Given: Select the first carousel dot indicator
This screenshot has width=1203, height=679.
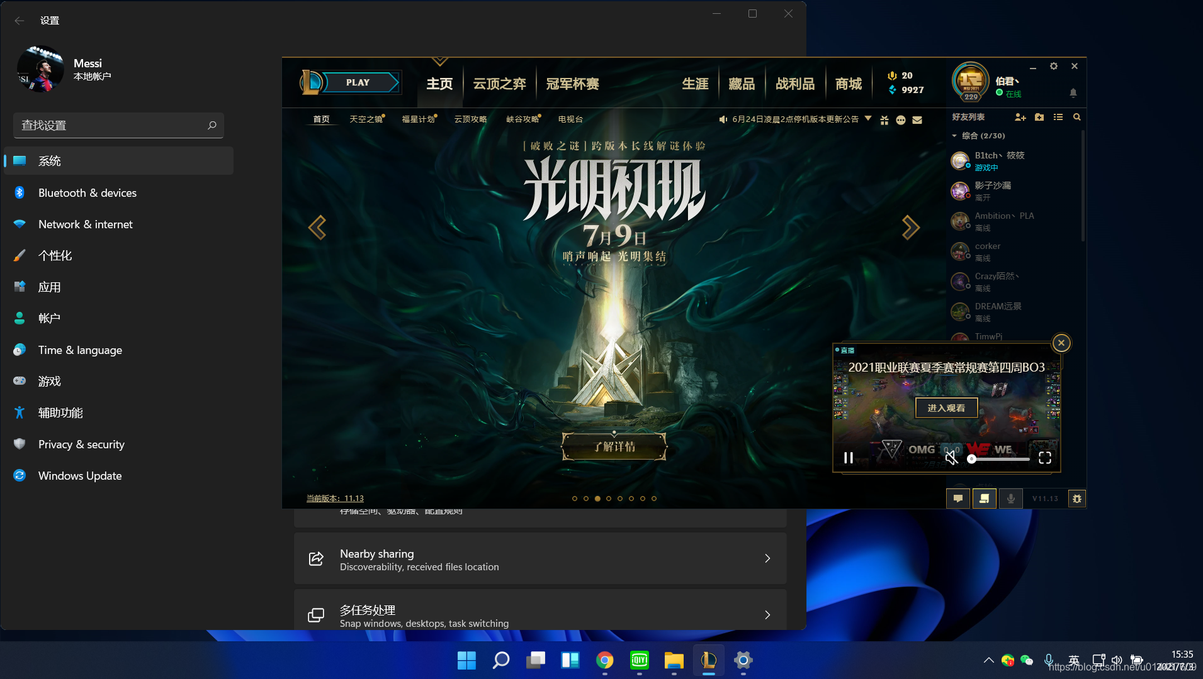Looking at the screenshot, I should (574, 499).
